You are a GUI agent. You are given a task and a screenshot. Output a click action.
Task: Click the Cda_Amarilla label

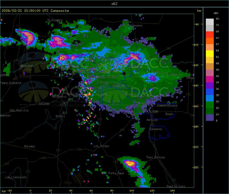pos(19,110)
